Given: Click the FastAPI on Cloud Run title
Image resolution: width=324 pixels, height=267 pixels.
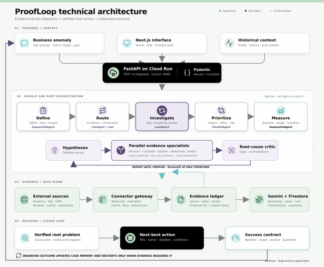Looking at the screenshot, I should click(148, 69).
